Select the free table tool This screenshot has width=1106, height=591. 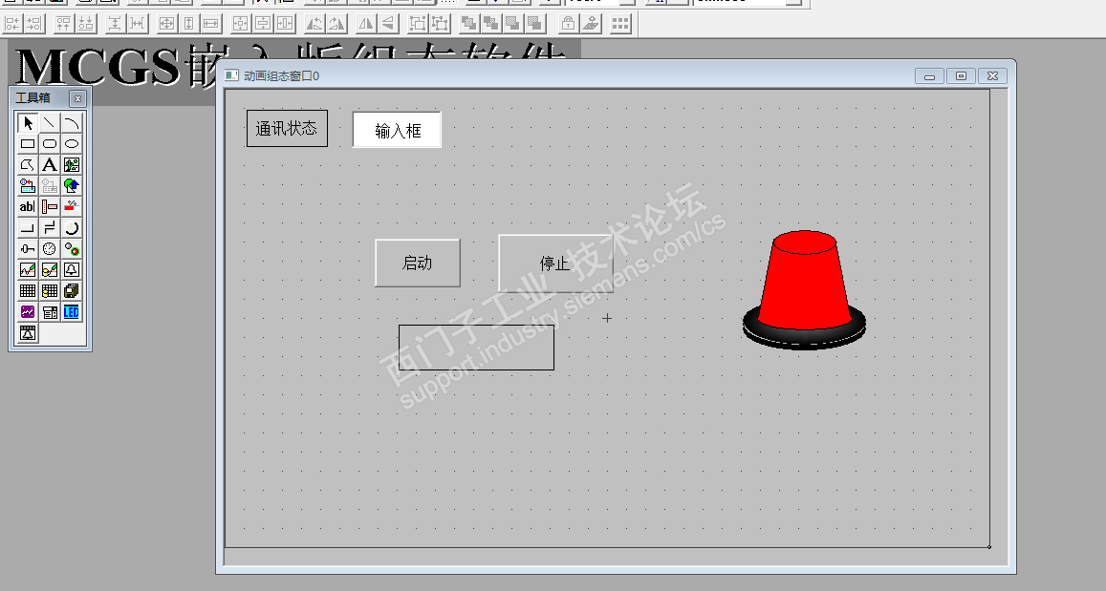coord(28,291)
